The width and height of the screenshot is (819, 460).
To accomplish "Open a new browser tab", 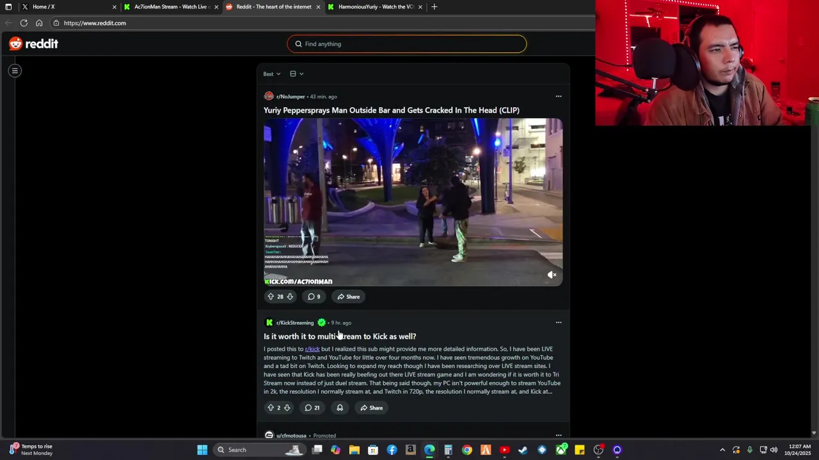I will click(434, 7).
